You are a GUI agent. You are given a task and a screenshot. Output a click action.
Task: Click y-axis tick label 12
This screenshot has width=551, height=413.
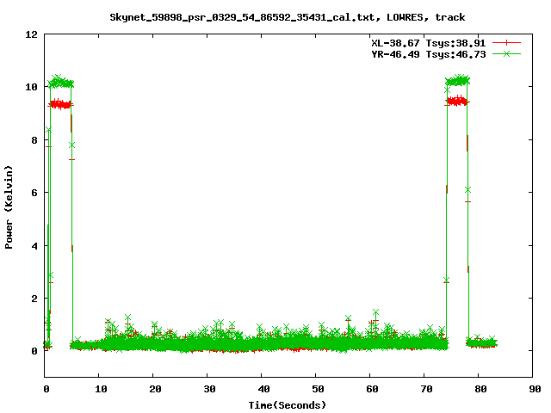tap(31, 34)
